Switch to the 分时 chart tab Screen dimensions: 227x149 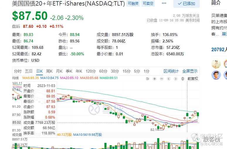tap(18, 71)
